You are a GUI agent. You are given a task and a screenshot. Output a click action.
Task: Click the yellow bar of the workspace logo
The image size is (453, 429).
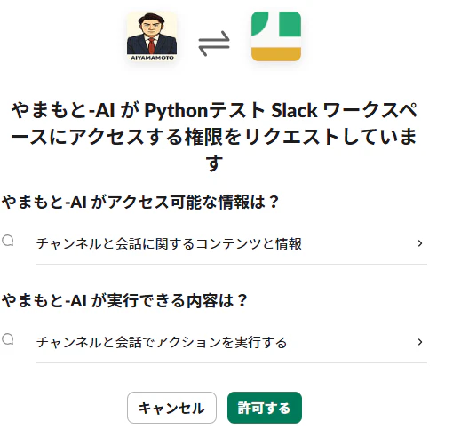click(x=276, y=54)
